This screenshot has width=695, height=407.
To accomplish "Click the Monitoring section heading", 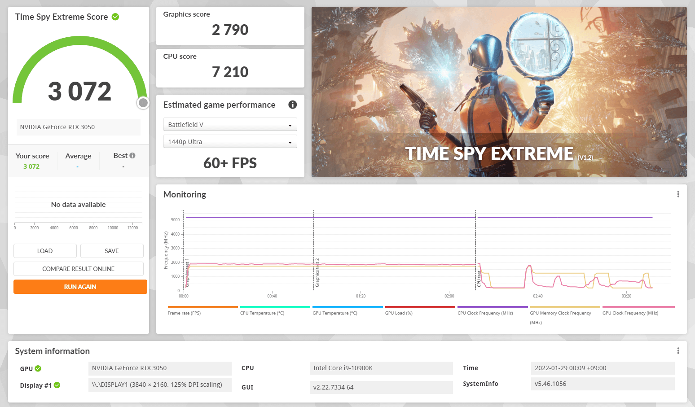I will [185, 195].
